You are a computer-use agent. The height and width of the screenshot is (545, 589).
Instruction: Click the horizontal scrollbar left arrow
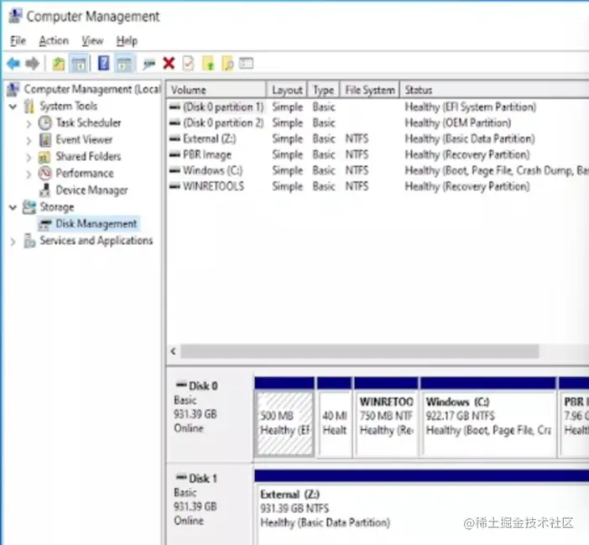point(173,351)
